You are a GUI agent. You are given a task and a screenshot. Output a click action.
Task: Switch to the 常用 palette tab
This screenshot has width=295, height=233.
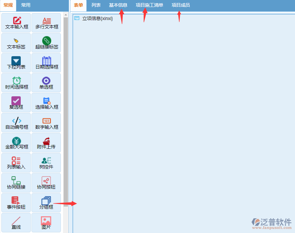coord(26,5)
